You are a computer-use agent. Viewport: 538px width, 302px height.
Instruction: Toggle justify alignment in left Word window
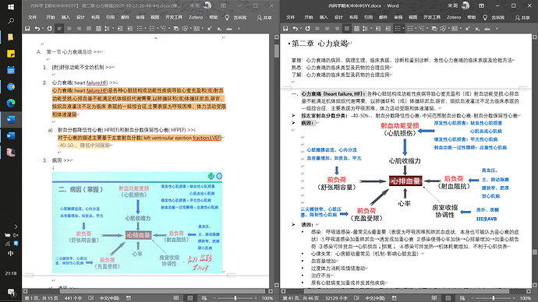click(x=89, y=29)
